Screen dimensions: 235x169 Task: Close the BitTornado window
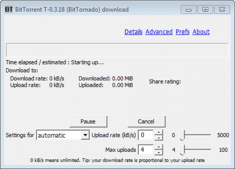[x=222, y=9]
